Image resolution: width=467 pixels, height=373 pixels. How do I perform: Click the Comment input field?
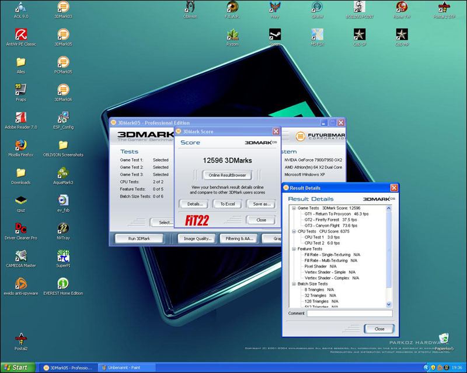(x=350, y=314)
